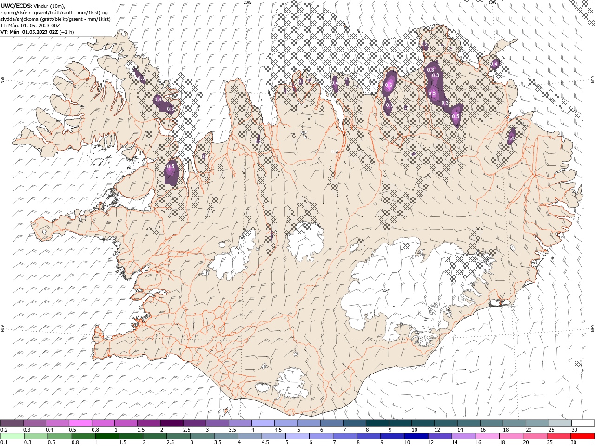Click lower legend swatch between 10 and 12
Viewport: 595px width, 446px height.
coord(416,436)
